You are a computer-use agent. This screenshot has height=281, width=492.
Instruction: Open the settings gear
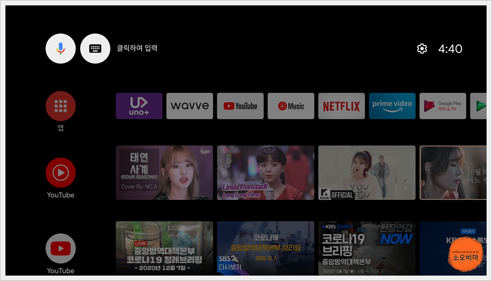[x=422, y=49]
